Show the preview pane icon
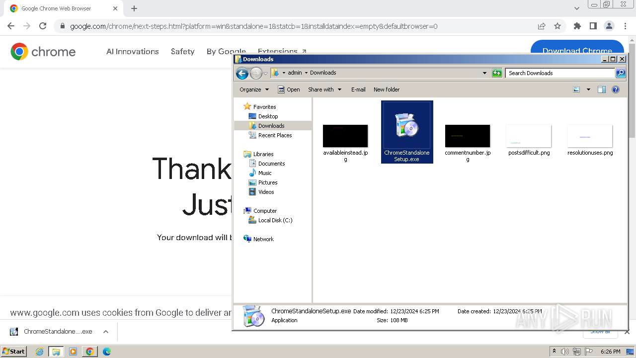The height and width of the screenshot is (358, 636). [x=601, y=89]
